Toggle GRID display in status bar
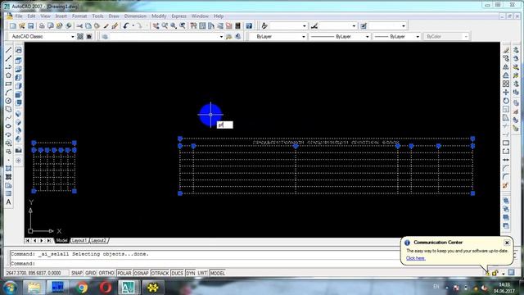Image resolution: width=524 pixels, height=295 pixels. pos(91,273)
